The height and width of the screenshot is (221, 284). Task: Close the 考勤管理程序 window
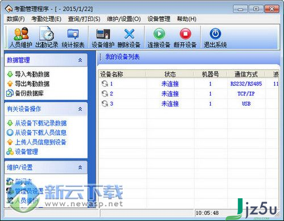pos(272,9)
